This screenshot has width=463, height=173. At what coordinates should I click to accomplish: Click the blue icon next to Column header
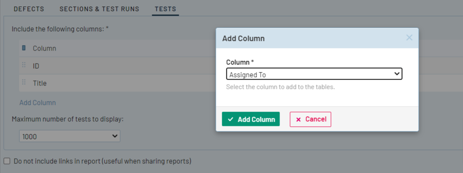click(24, 48)
